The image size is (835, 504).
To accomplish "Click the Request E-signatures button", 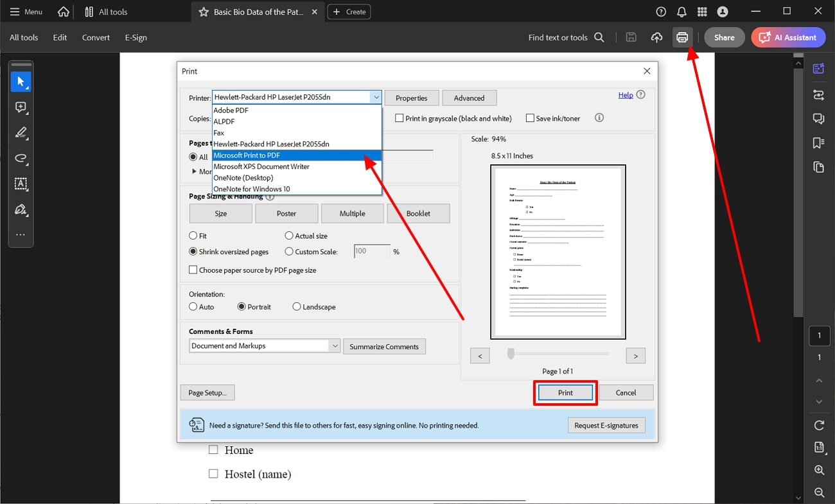I will coord(606,425).
